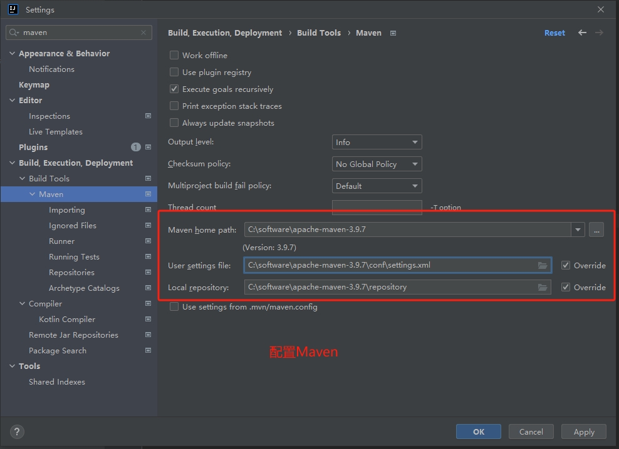Go to Importing under Maven
The width and height of the screenshot is (619, 449).
[67, 210]
